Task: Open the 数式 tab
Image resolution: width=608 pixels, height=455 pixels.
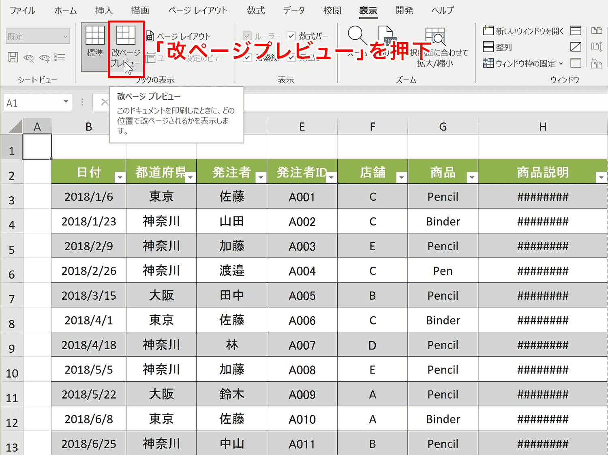Action: click(256, 11)
